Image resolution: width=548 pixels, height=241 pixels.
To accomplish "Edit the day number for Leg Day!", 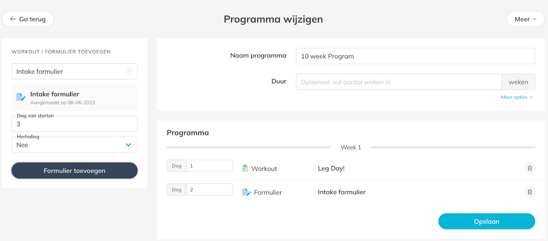I will point(209,166).
